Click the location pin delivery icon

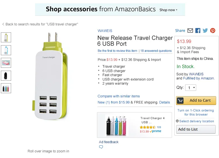pos(177,121)
